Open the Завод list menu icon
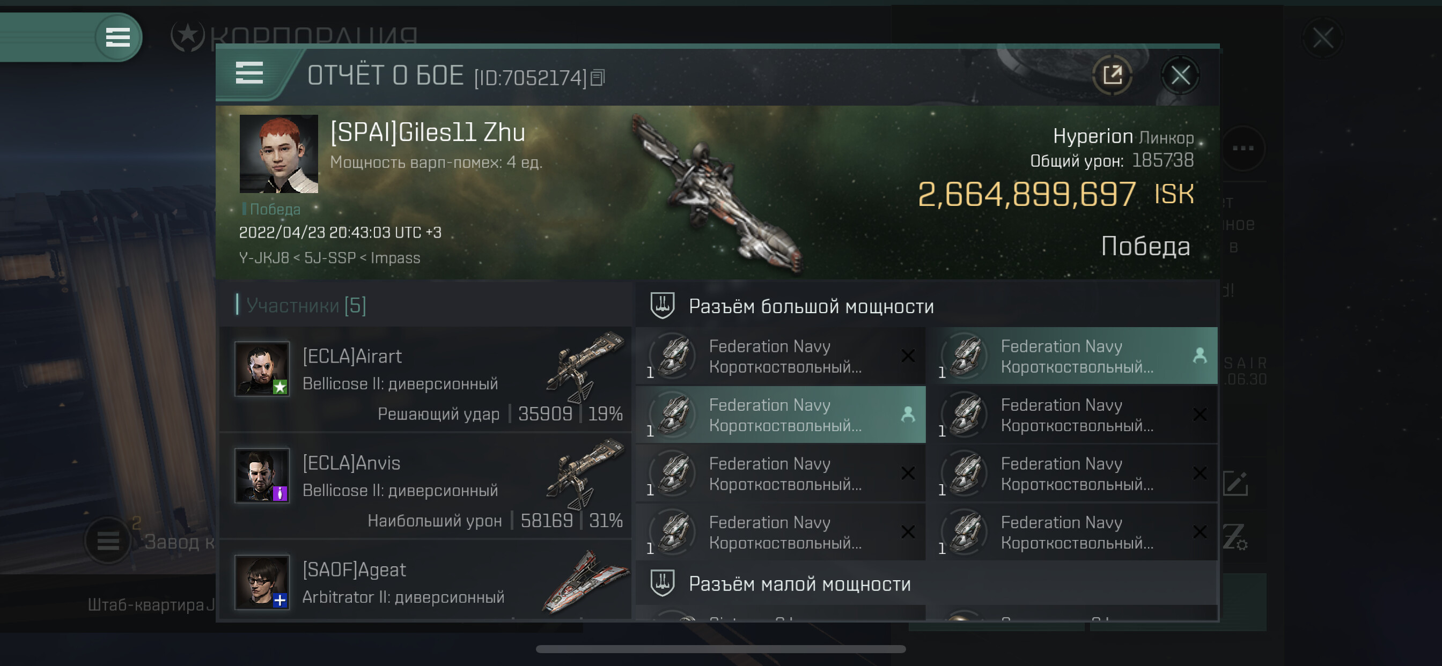The height and width of the screenshot is (666, 1442). pyautogui.click(x=108, y=541)
